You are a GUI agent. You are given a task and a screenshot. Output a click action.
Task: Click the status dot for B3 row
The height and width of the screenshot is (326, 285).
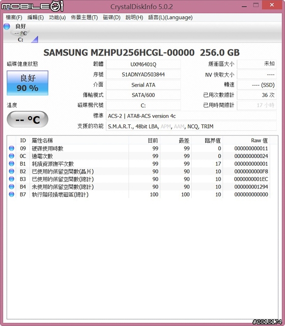point(11,179)
